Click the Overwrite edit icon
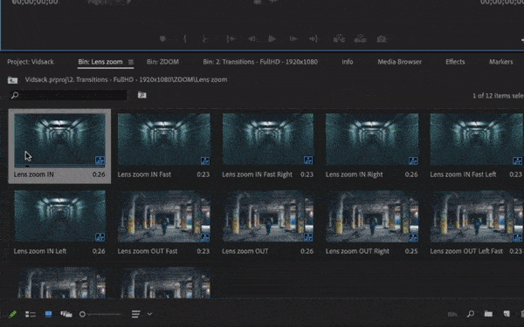 point(360,39)
